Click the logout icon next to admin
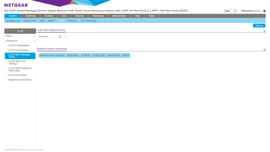This screenshot has width=270, height=152. 264,11
